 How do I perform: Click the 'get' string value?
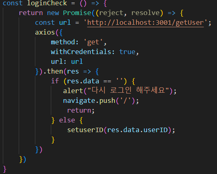pyautogui.click(x=93, y=42)
